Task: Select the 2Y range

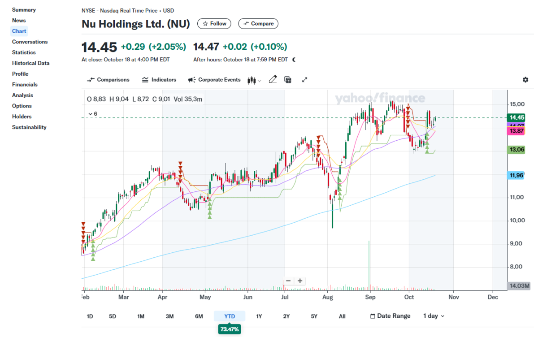Action: (286, 316)
